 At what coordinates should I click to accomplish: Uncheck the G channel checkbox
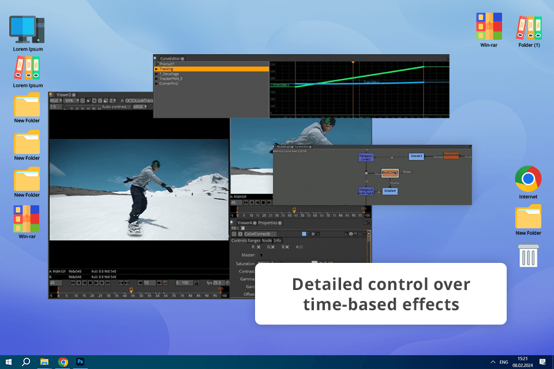click(273, 247)
